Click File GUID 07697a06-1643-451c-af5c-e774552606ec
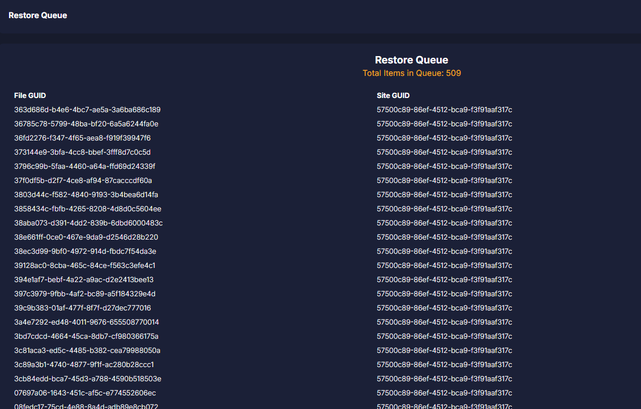Screen dimensions: 641x409 point(85,393)
